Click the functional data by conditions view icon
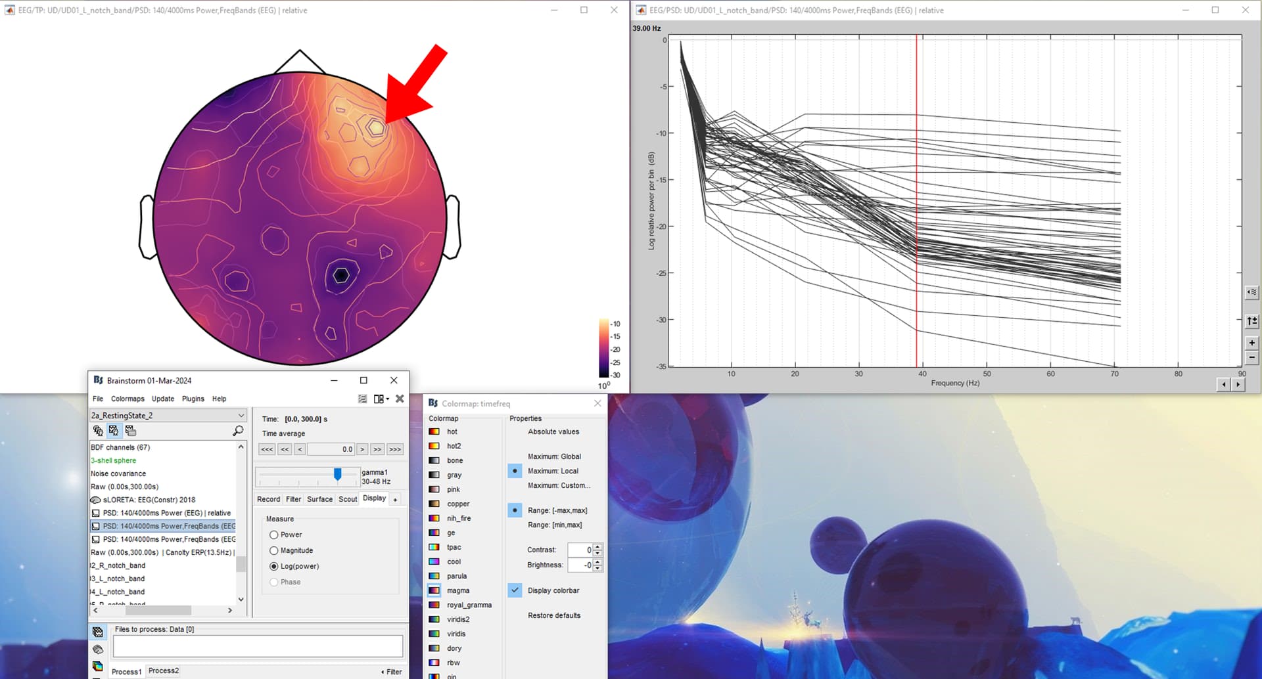Image resolution: width=1262 pixels, height=679 pixels. (x=130, y=431)
